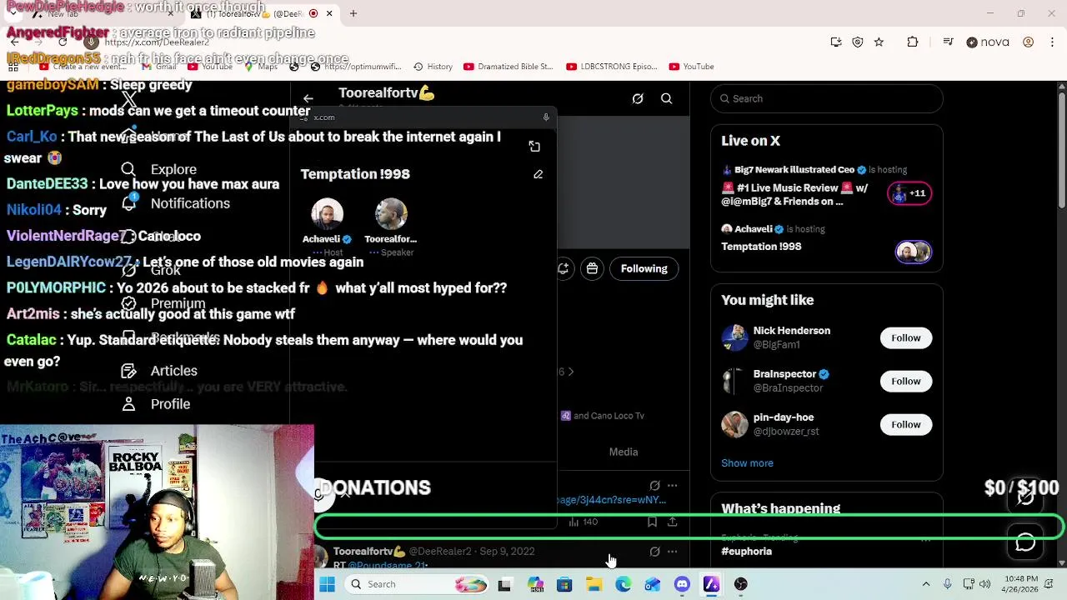Click the Search field on X right panel
1067x600 pixels.
[827, 98]
